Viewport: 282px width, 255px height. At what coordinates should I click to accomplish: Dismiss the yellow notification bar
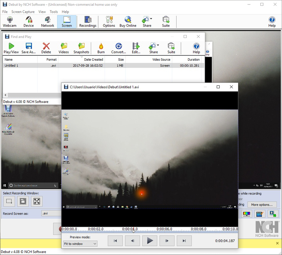point(277,243)
